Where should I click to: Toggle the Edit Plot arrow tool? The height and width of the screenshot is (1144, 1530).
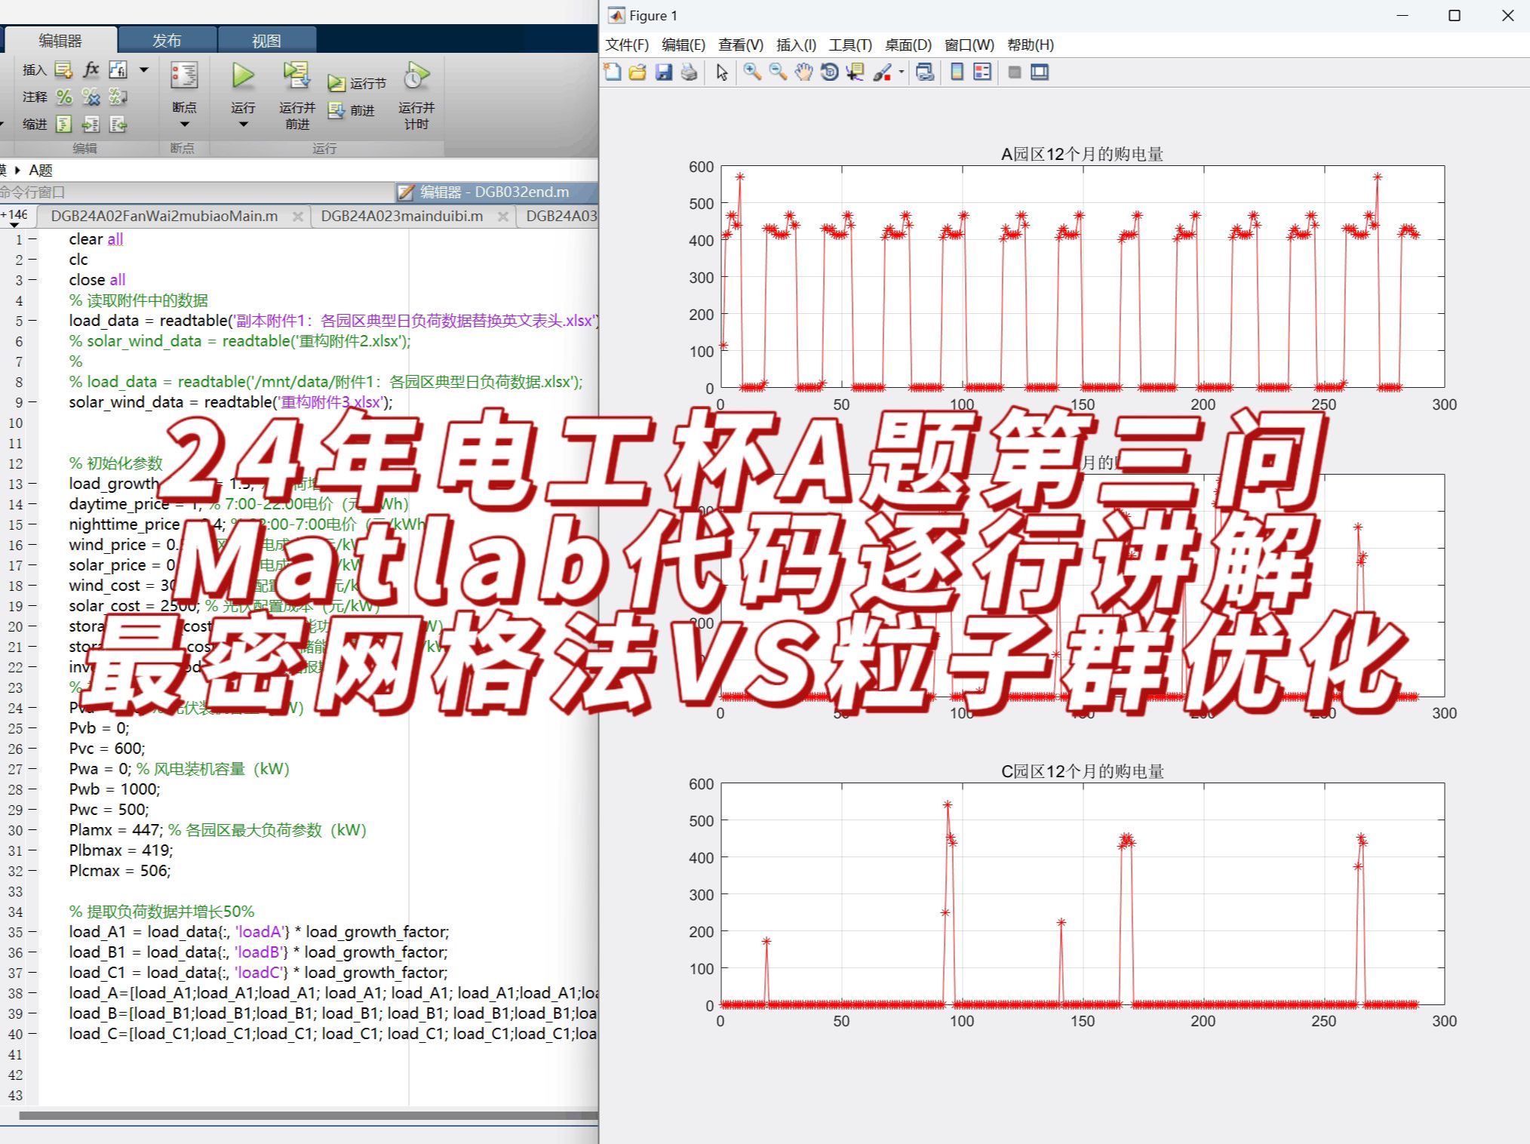[x=722, y=72]
